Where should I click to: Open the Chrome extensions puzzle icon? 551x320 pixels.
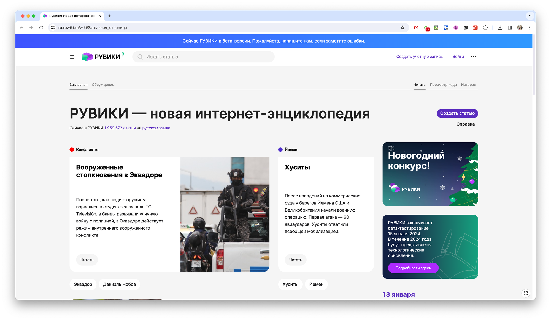(485, 27)
